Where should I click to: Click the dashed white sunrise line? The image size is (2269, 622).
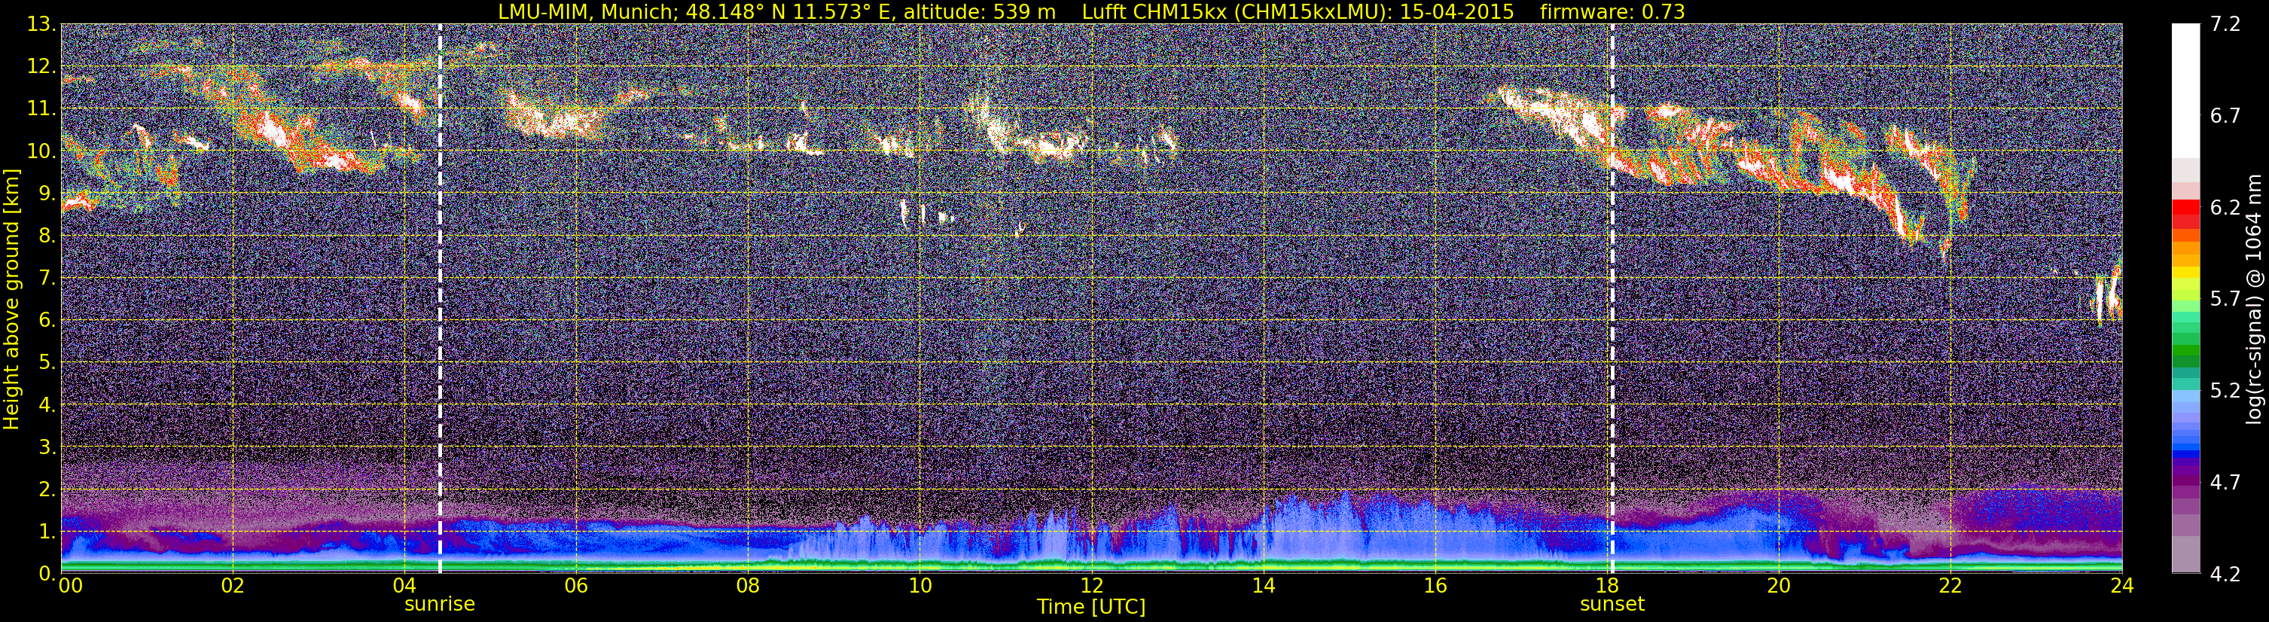point(440,300)
